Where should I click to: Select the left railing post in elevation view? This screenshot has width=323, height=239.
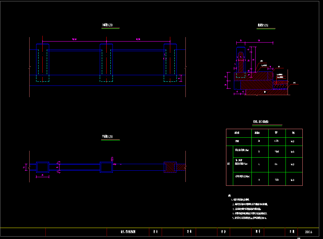43,59
